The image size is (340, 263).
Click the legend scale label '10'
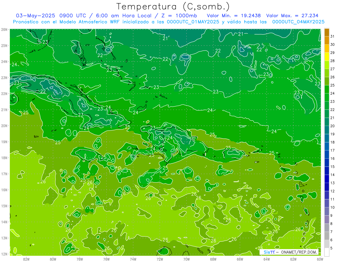(332, 207)
